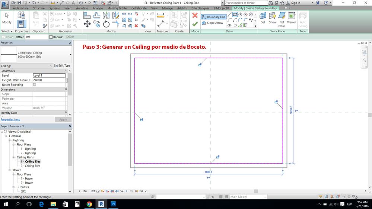
Task: Open the Revit application menu
Action: pos(4,4)
